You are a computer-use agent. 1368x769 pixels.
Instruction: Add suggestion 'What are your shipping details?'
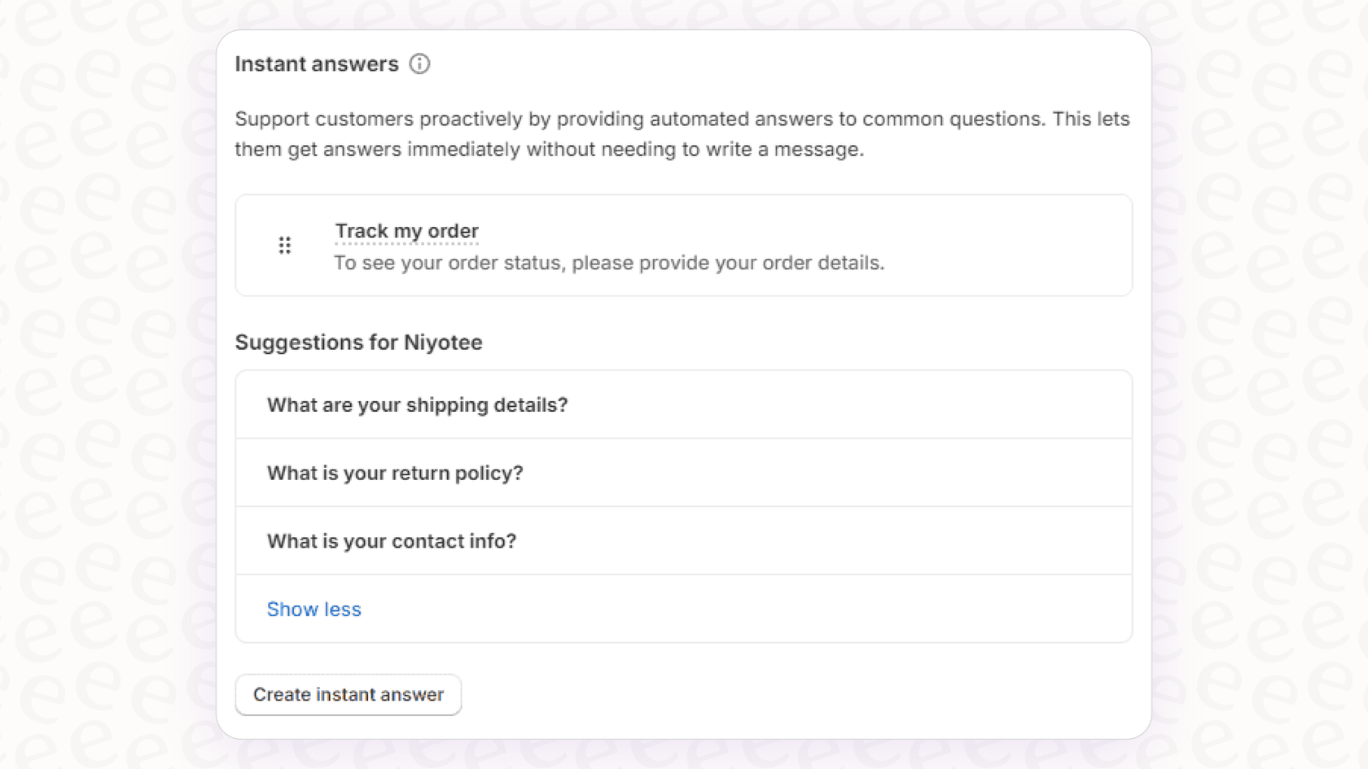coord(418,404)
